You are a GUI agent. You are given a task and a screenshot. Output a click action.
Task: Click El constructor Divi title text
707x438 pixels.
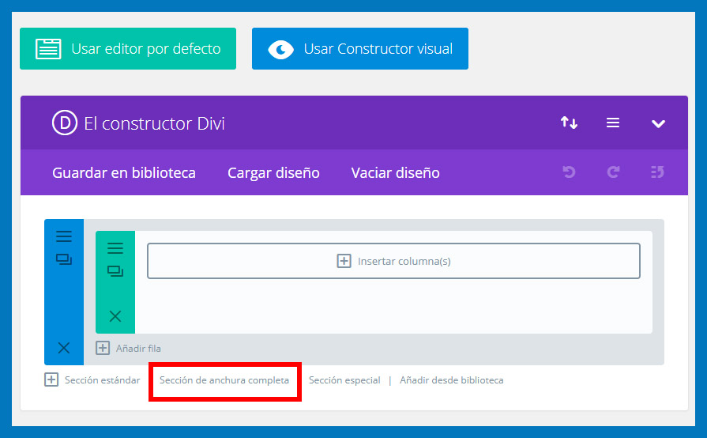tap(154, 123)
